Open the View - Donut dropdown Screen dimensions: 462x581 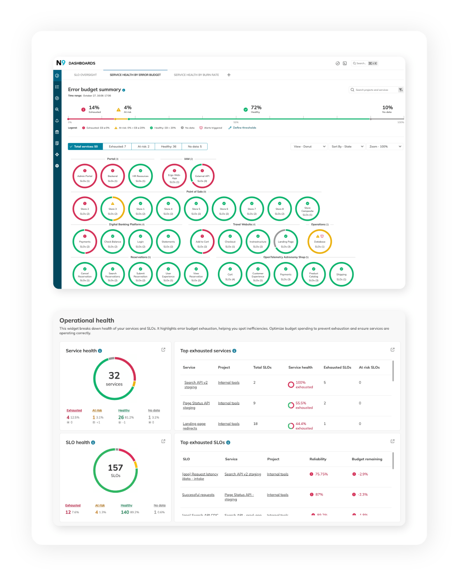[x=309, y=147]
